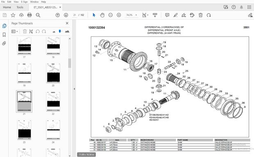The height and width of the screenshot is (157, 254).
Task: Click the thumbnail size slider handle
Action: (x=60, y=31)
